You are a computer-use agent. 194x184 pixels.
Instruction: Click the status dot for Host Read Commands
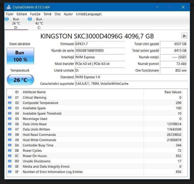(x=10, y=135)
